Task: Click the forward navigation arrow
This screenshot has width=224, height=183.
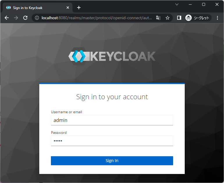Action: (16, 18)
